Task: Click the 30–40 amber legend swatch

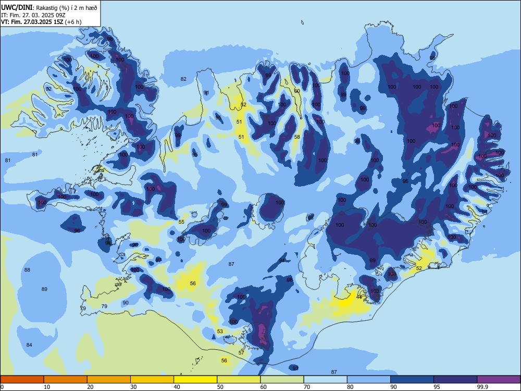Action: coord(152,380)
